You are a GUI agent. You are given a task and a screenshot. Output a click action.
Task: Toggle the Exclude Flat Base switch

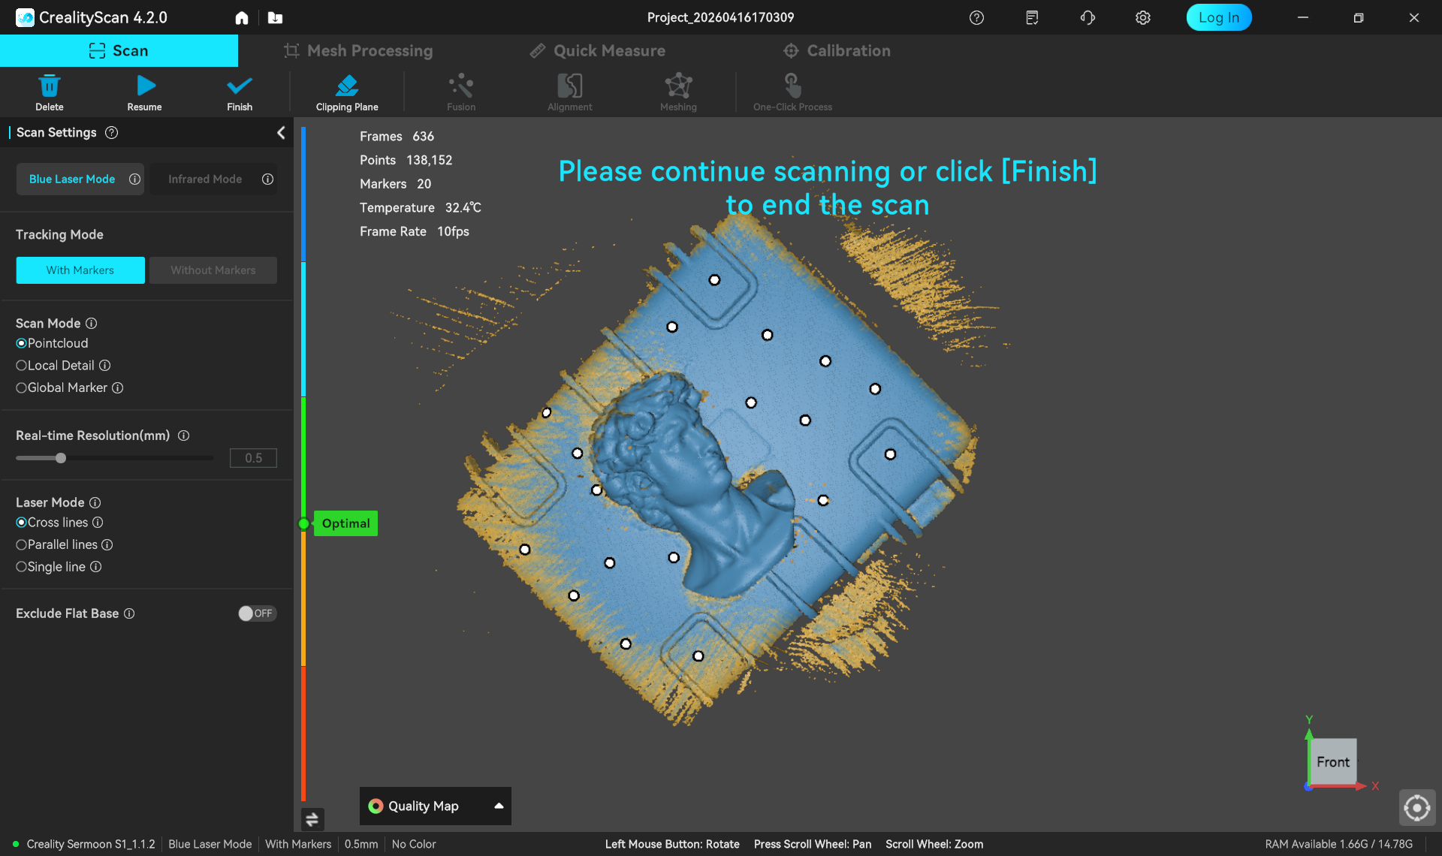[257, 613]
